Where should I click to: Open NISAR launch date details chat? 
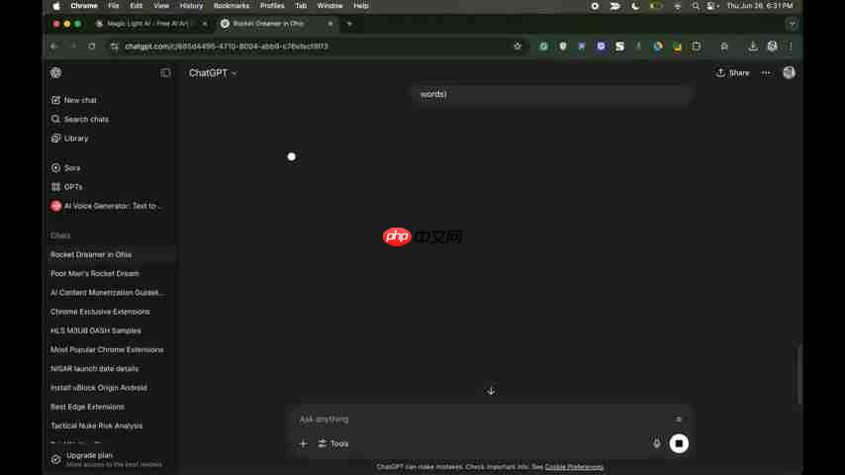[94, 369]
